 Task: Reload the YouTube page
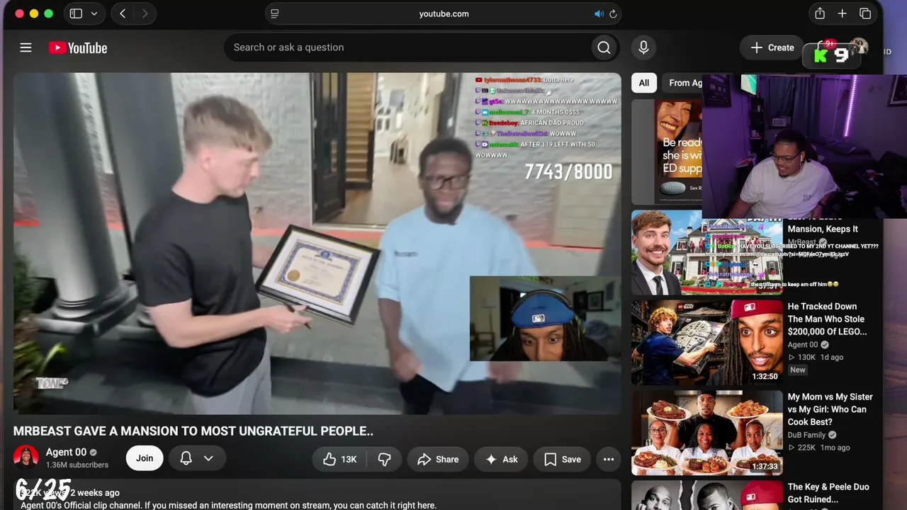[613, 13]
